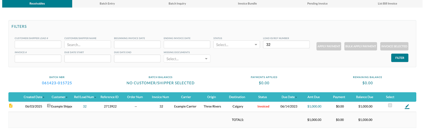Click the Bulk Apply Payment button
Screen dimensions: 425x131
click(x=360, y=46)
